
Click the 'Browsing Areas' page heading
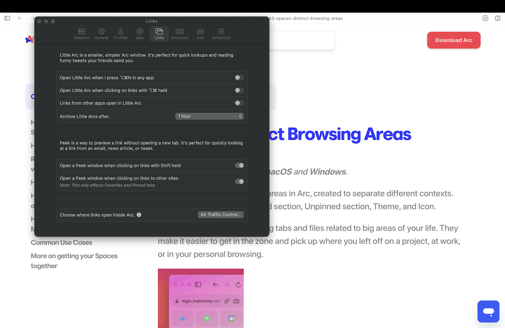pyautogui.click(x=349, y=134)
